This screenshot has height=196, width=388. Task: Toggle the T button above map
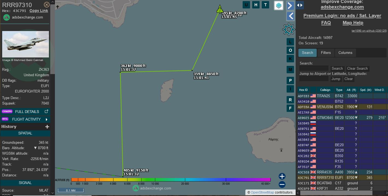pyautogui.click(x=265, y=5)
